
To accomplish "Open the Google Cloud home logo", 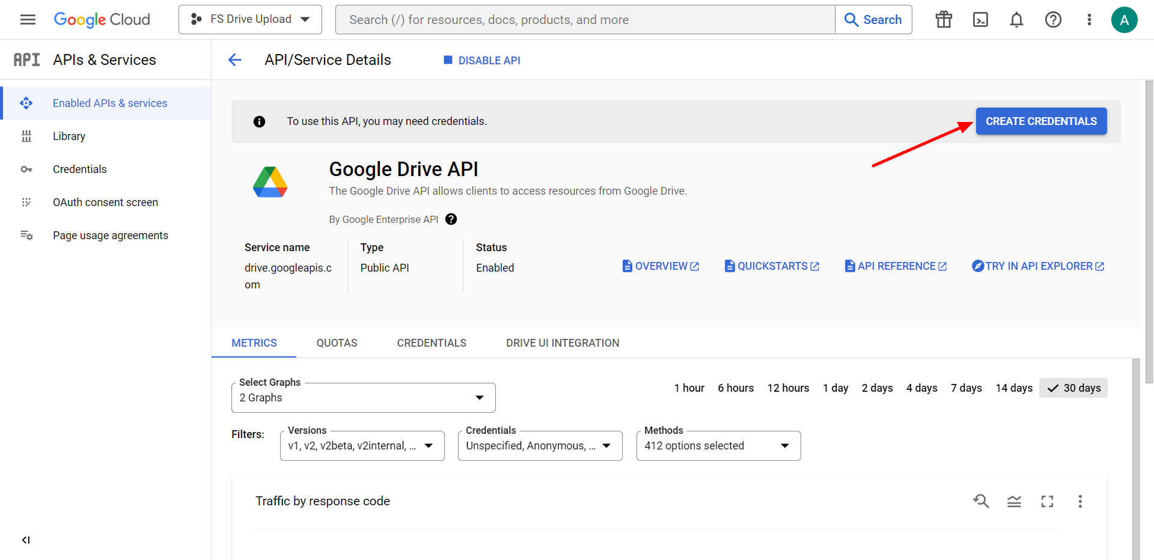I will coord(102,20).
